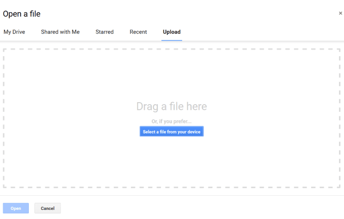View the Recent files tab

(138, 32)
